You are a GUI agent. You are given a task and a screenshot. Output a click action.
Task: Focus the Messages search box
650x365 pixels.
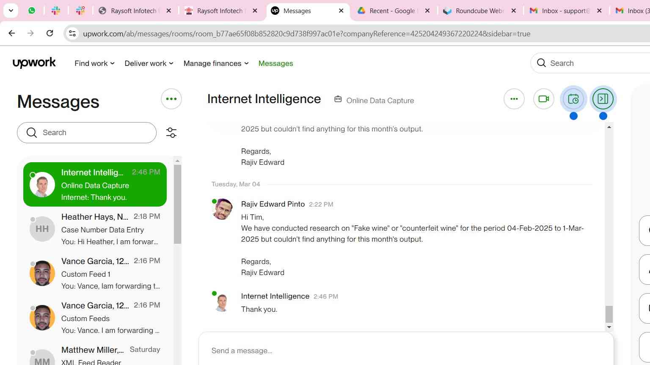click(87, 133)
